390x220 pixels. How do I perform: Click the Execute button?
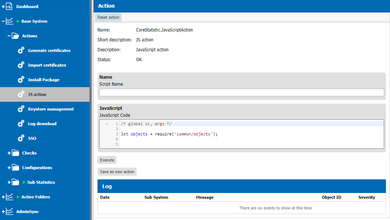pyautogui.click(x=107, y=160)
